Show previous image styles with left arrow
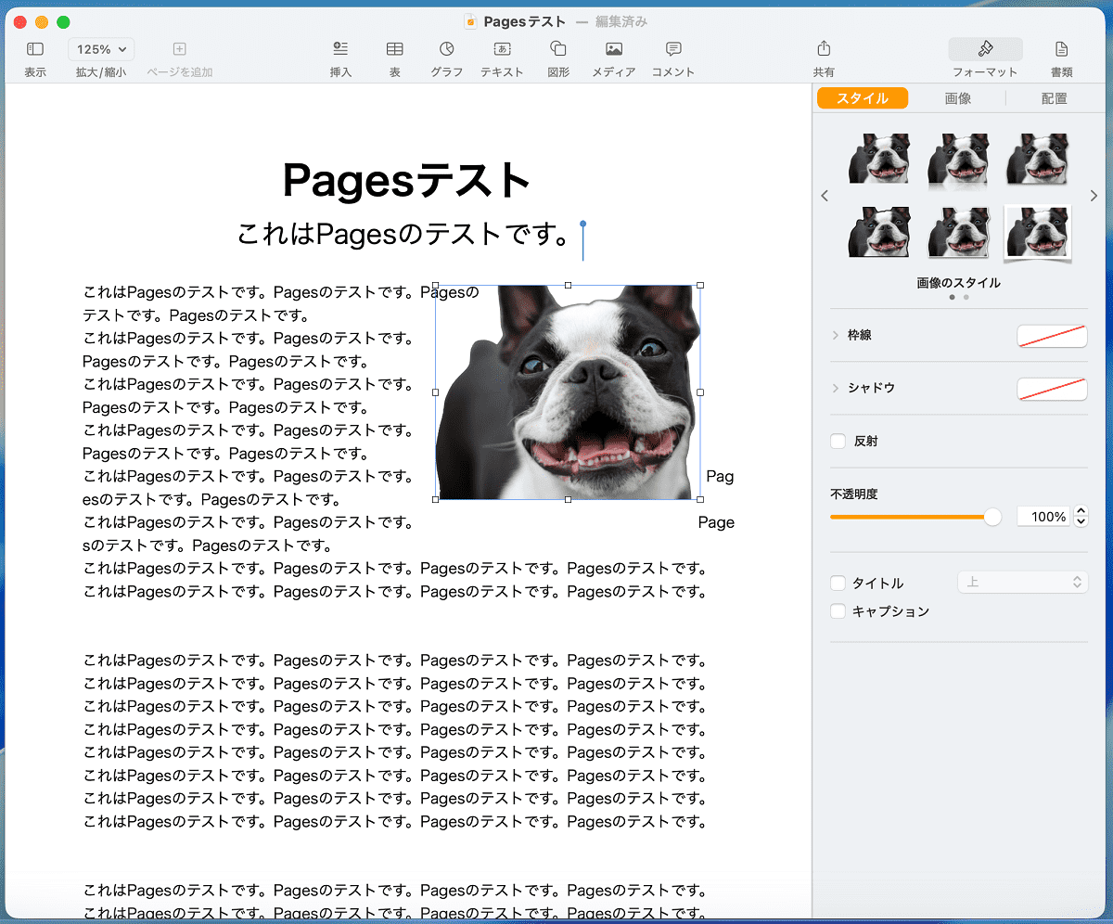Screen dimensions: 1113x924 tap(825, 196)
